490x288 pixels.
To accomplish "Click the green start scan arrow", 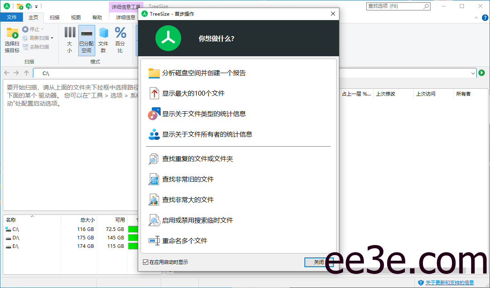I will tap(481, 73).
